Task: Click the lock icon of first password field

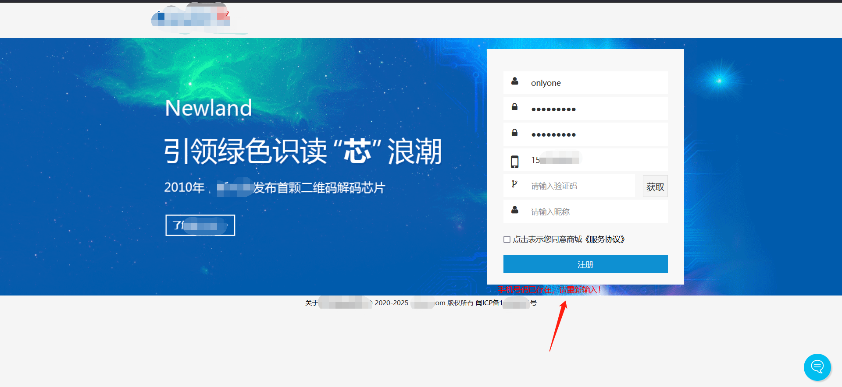Action: click(x=515, y=107)
